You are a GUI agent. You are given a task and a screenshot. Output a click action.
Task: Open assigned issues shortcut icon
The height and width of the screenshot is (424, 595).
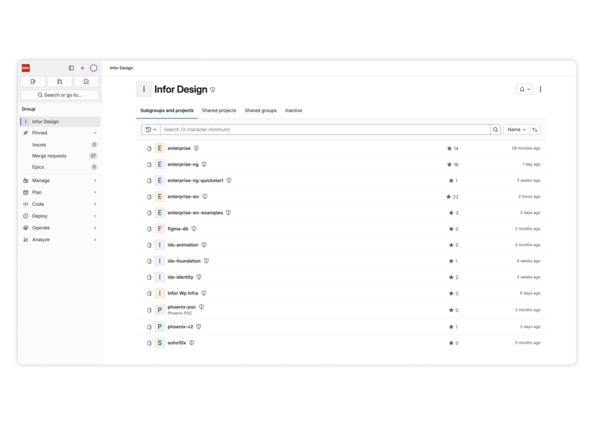[x=33, y=81]
